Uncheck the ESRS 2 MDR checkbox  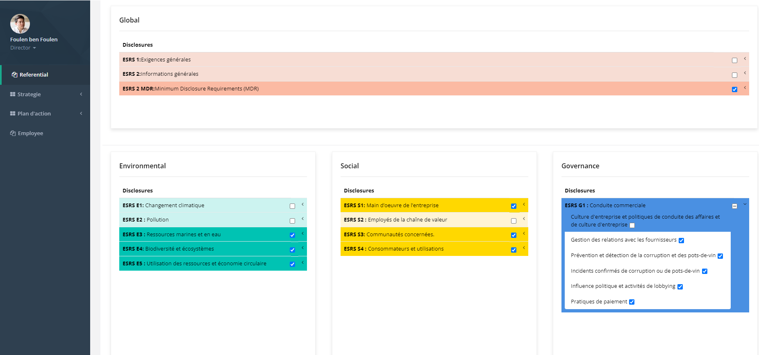pos(734,90)
